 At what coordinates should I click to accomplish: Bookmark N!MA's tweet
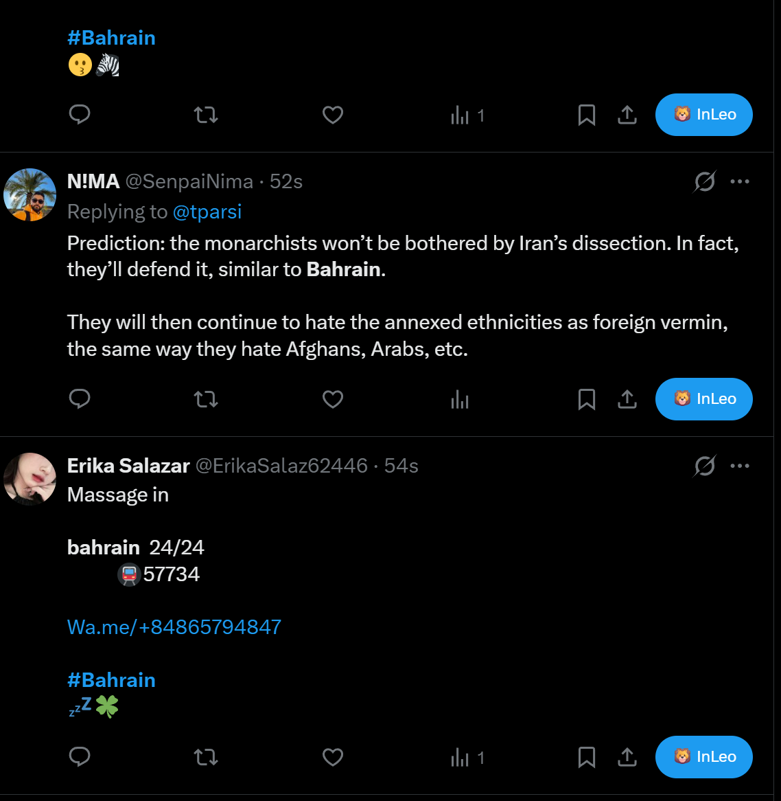tap(587, 399)
